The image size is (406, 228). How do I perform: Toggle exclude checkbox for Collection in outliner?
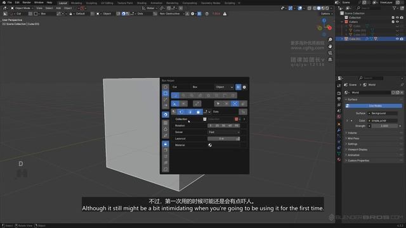pyautogui.click(x=393, y=18)
